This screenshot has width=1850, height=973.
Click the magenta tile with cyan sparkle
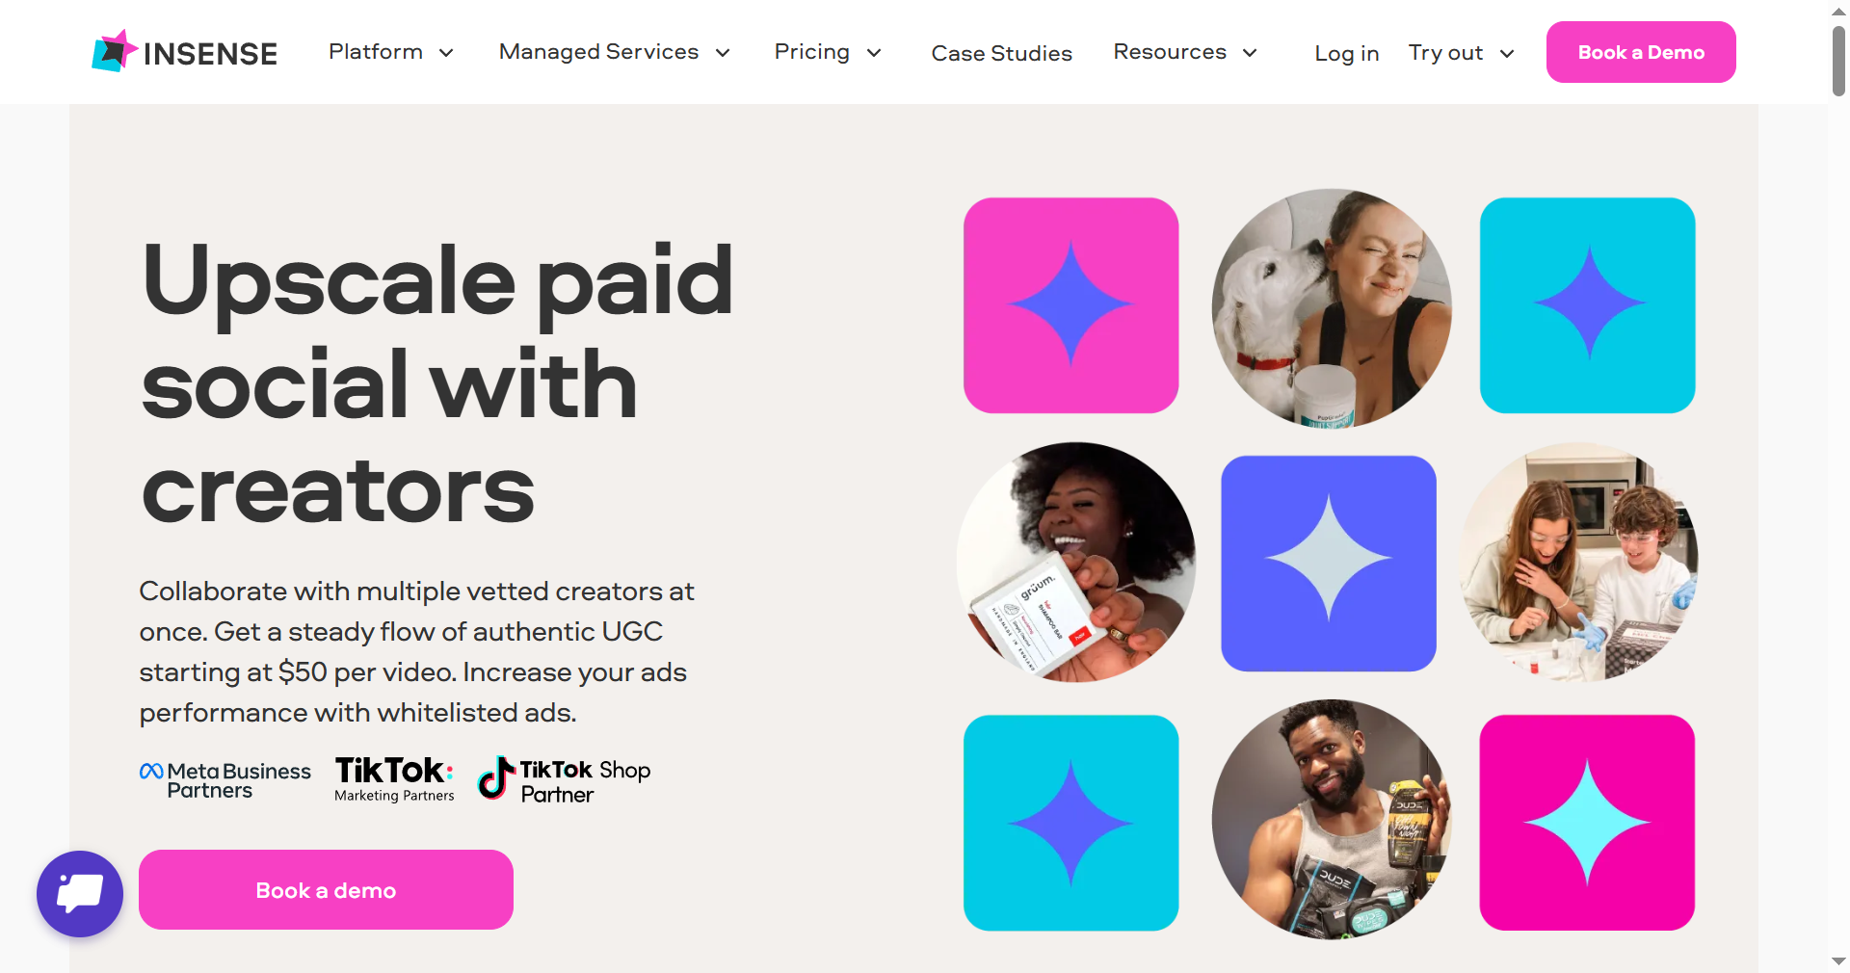1587,823
